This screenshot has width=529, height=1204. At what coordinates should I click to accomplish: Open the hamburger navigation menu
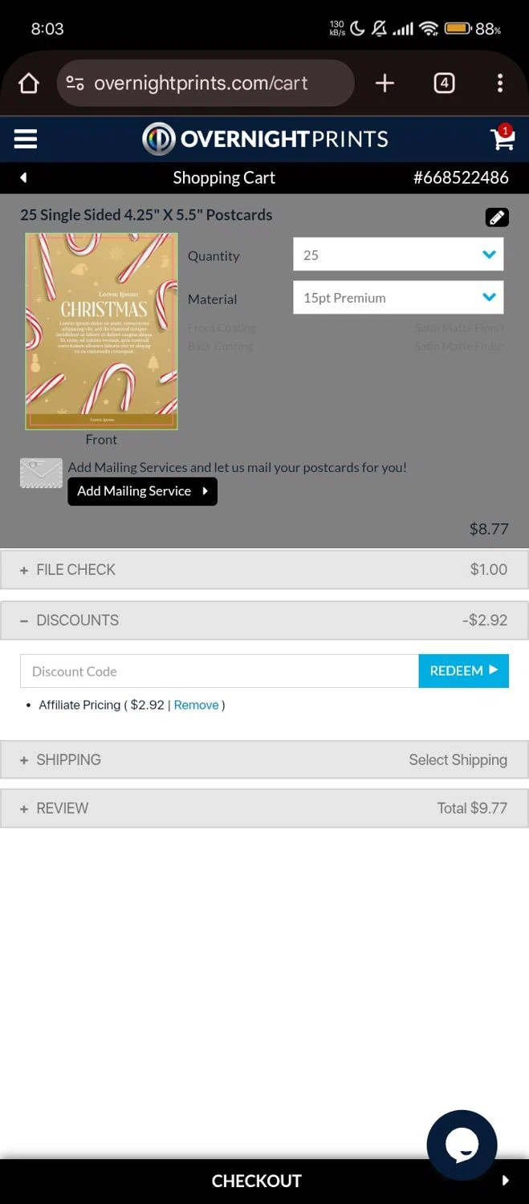tap(26, 139)
